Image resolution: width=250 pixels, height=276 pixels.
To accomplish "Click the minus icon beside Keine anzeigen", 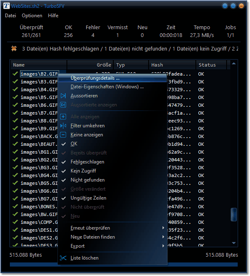I will pyautogui.click(x=63, y=135).
